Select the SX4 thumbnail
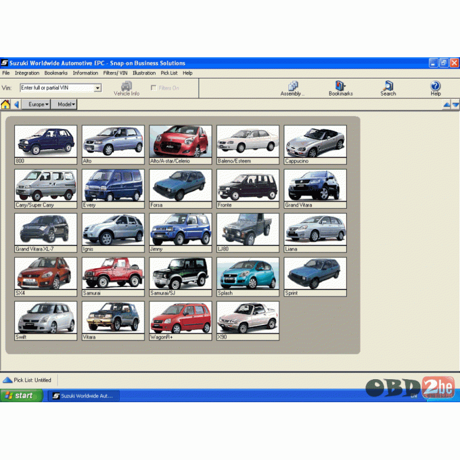 (46, 277)
